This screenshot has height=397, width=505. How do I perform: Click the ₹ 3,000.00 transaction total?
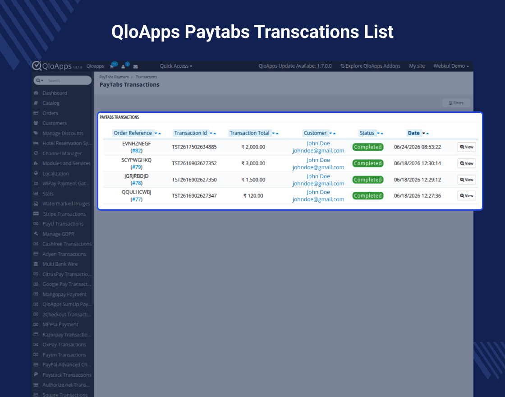(x=253, y=163)
